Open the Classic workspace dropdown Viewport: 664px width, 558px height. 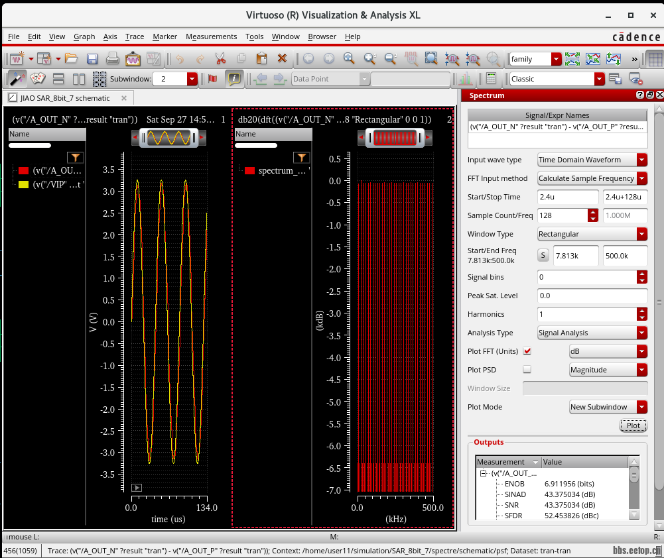[x=599, y=79]
